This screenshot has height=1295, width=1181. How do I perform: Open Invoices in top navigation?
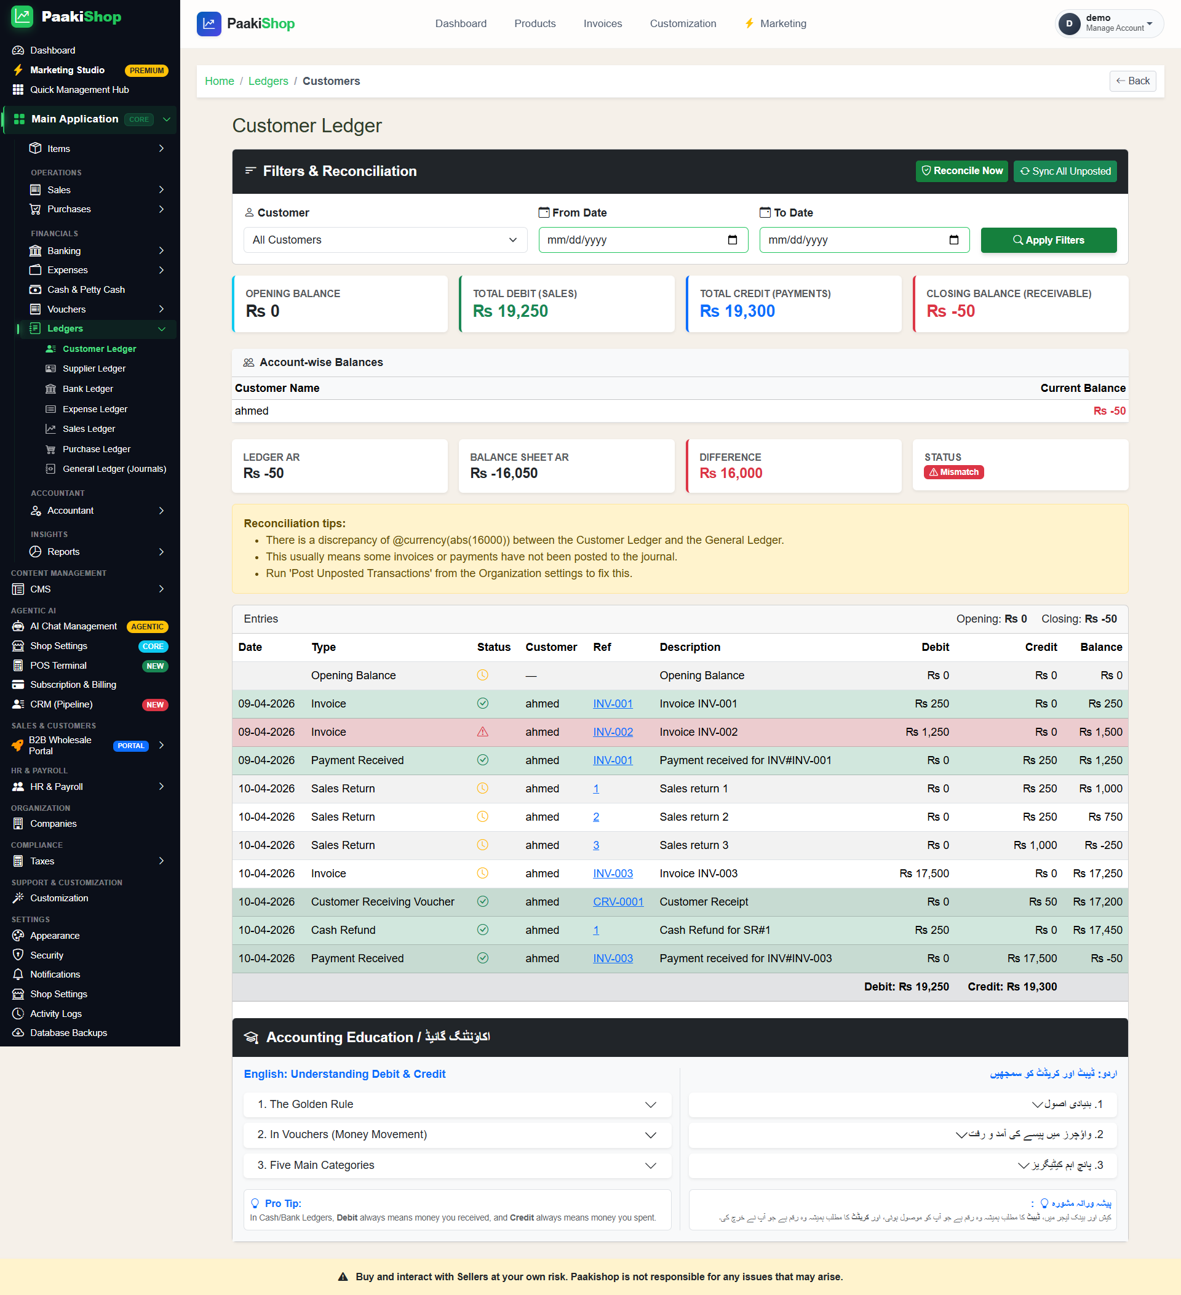pyautogui.click(x=602, y=24)
